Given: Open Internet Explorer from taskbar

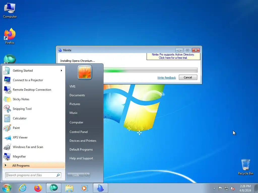Looking at the screenshot, I should coord(22,188).
